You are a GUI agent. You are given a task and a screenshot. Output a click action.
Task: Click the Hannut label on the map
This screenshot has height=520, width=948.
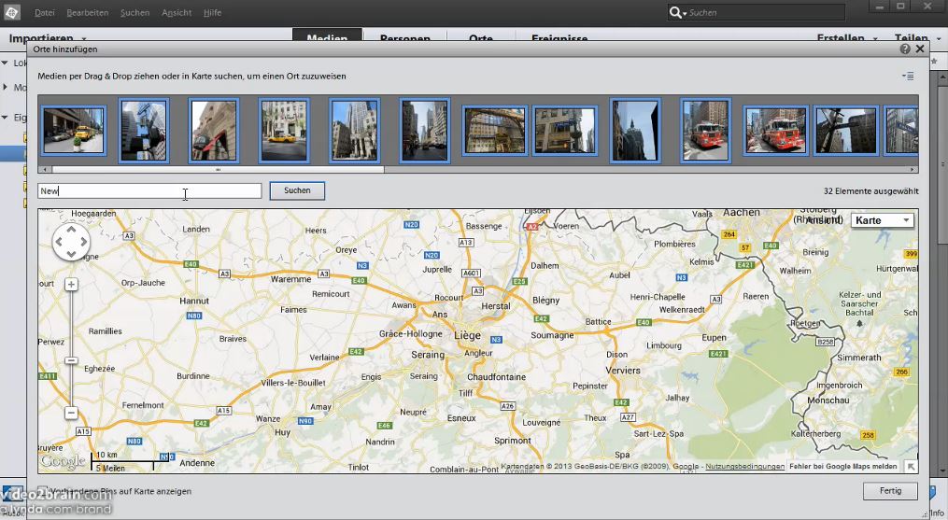[x=194, y=301]
